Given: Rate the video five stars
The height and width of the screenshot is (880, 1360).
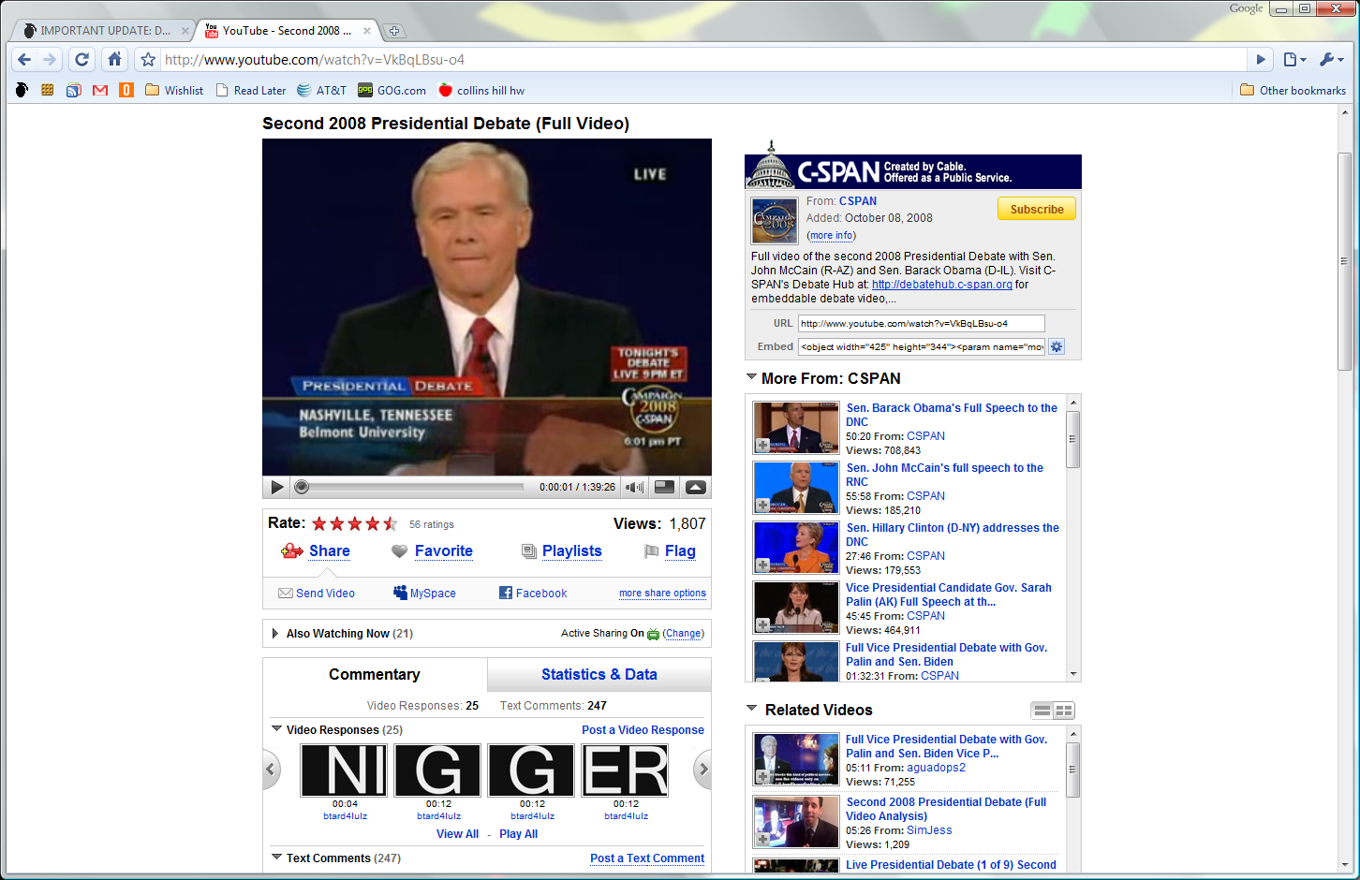Looking at the screenshot, I should (x=391, y=523).
